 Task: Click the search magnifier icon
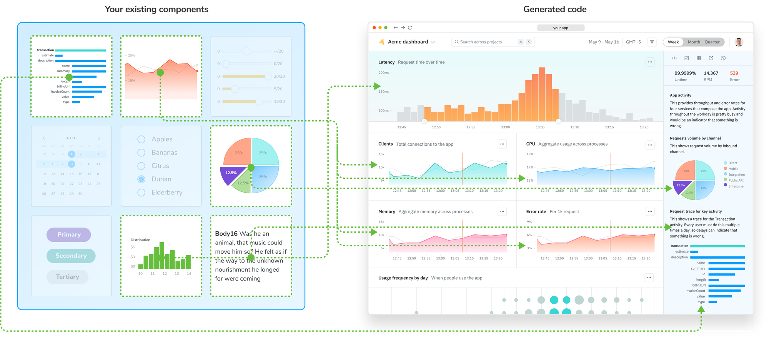coord(456,42)
